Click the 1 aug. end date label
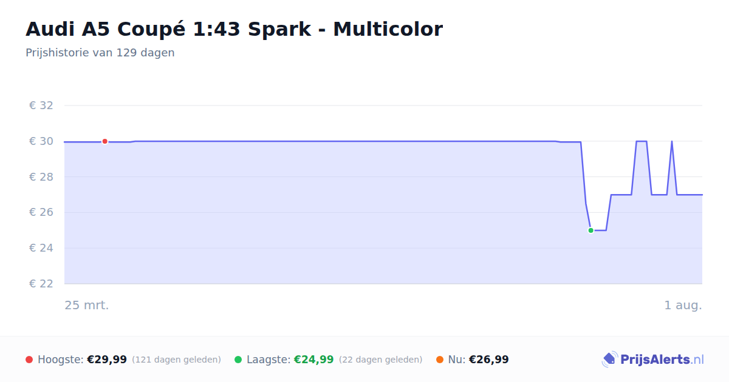729x382 pixels. [x=683, y=305]
